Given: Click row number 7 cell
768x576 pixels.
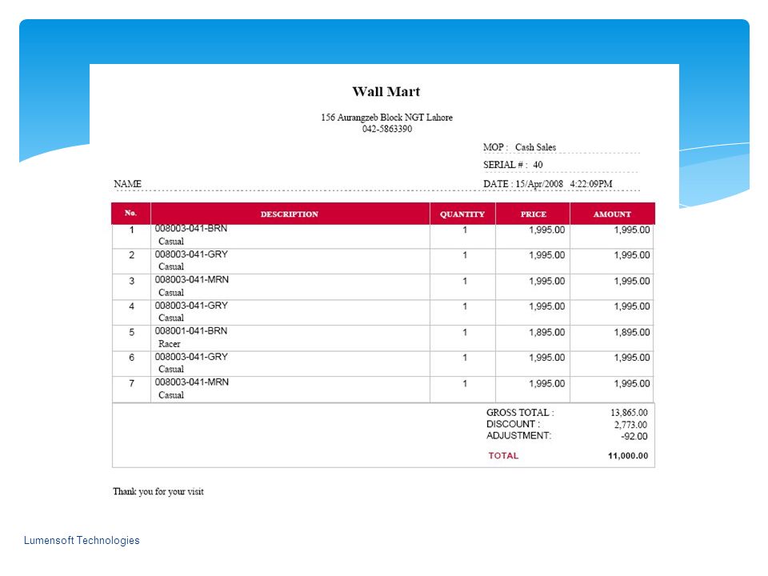Looking at the screenshot, I should coord(131,390).
